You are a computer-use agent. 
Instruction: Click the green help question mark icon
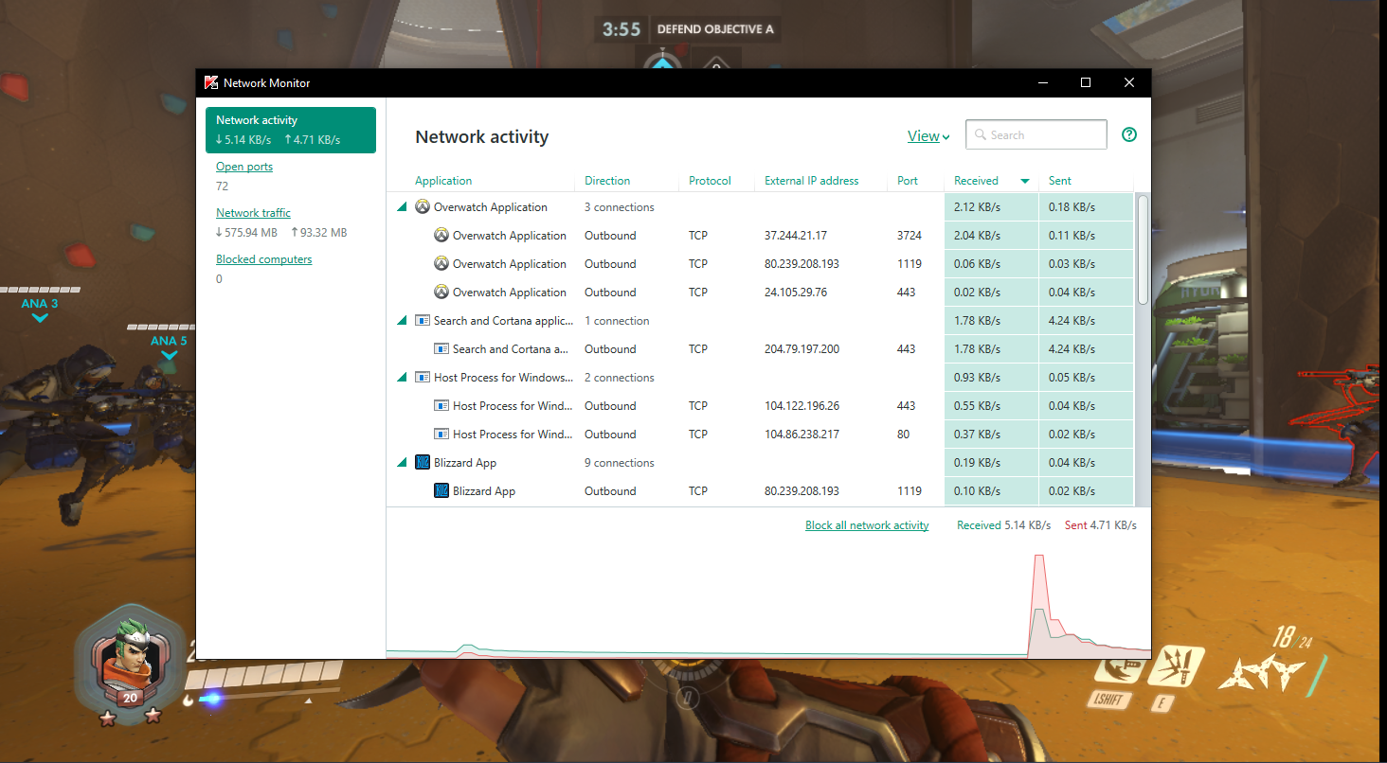tap(1128, 134)
